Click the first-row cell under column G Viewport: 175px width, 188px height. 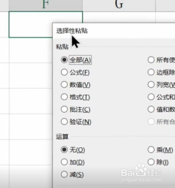coord(119,17)
